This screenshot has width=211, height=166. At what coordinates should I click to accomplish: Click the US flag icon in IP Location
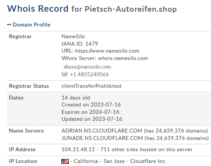(x=65, y=161)
